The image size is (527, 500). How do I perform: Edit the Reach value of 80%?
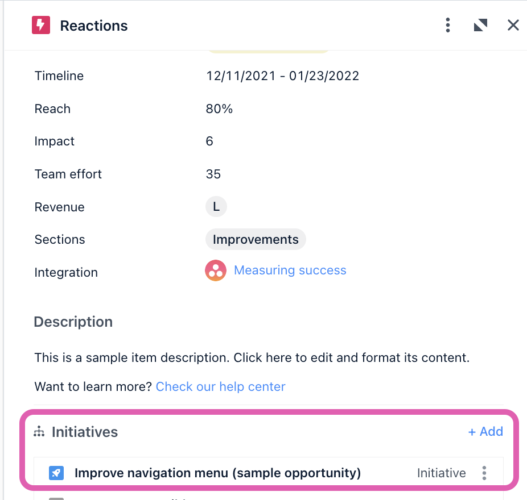219,109
